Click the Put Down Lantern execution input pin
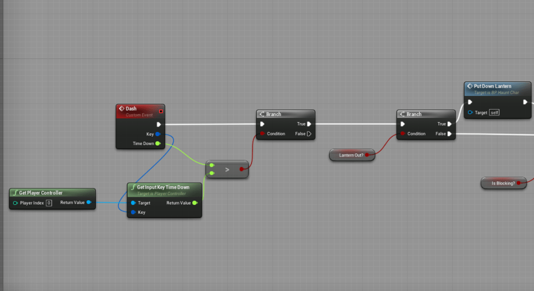534x291 pixels. pyautogui.click(x=470, y=102)
